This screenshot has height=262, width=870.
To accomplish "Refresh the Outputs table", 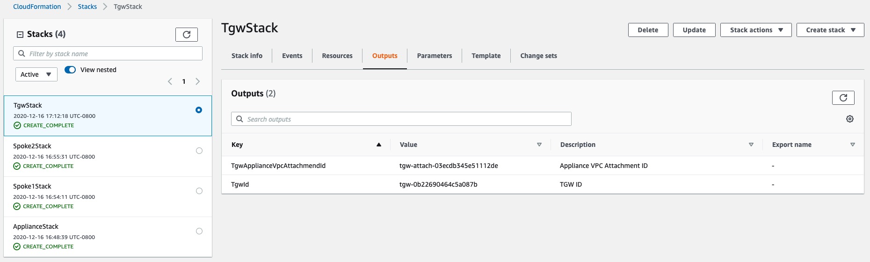I will [x=843, y=98].
